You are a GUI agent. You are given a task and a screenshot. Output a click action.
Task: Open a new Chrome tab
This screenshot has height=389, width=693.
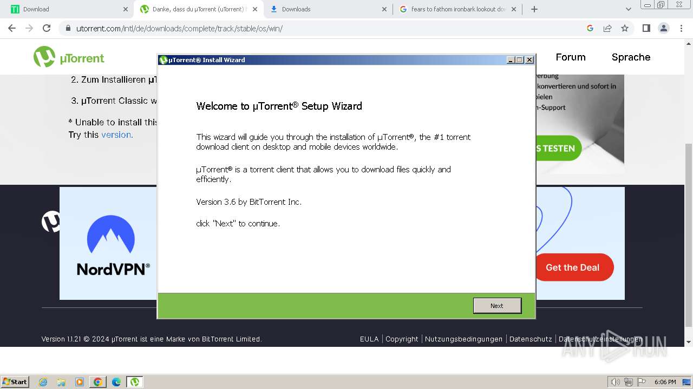click(x=534, y=9)
